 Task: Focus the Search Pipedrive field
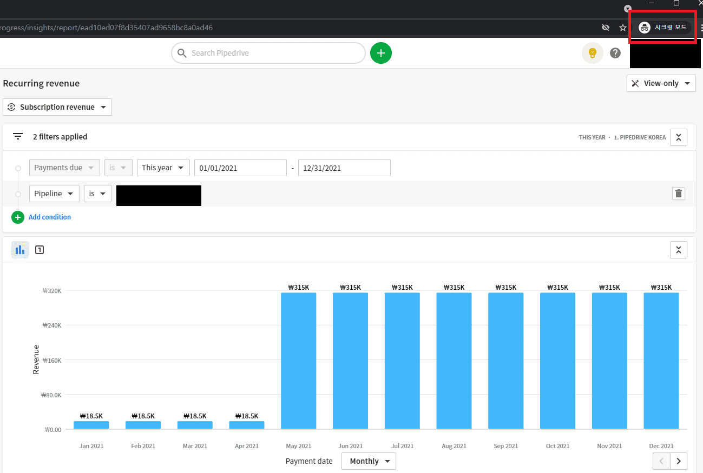pos(268,53)
